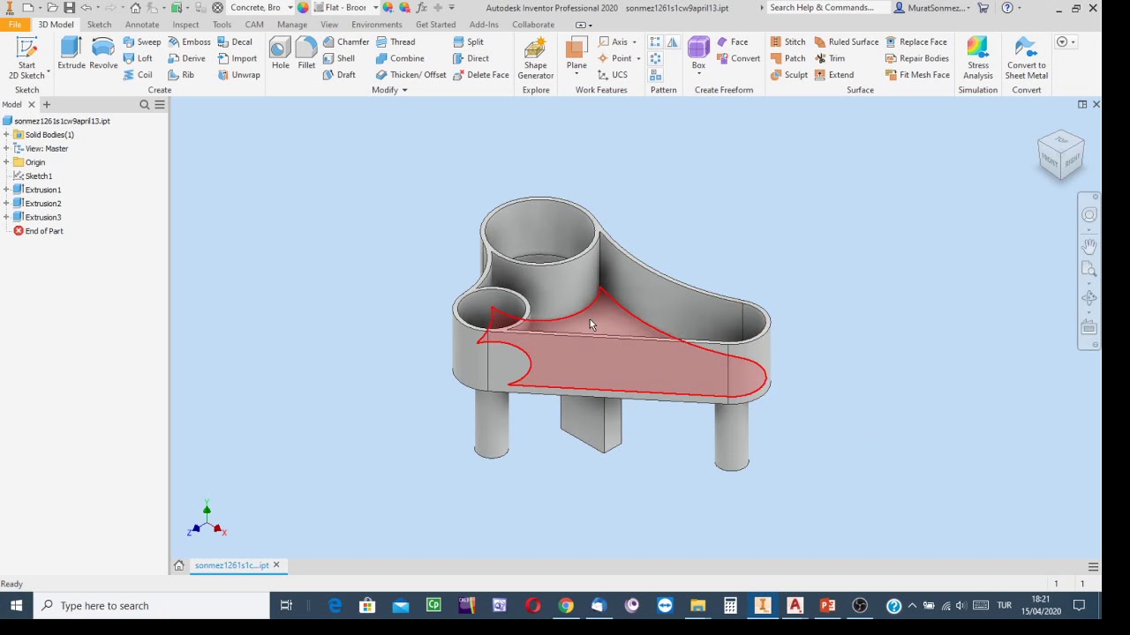Open the Combine tool
The width and height of the screenshot is (1130, 635).
tap(400, 58)
